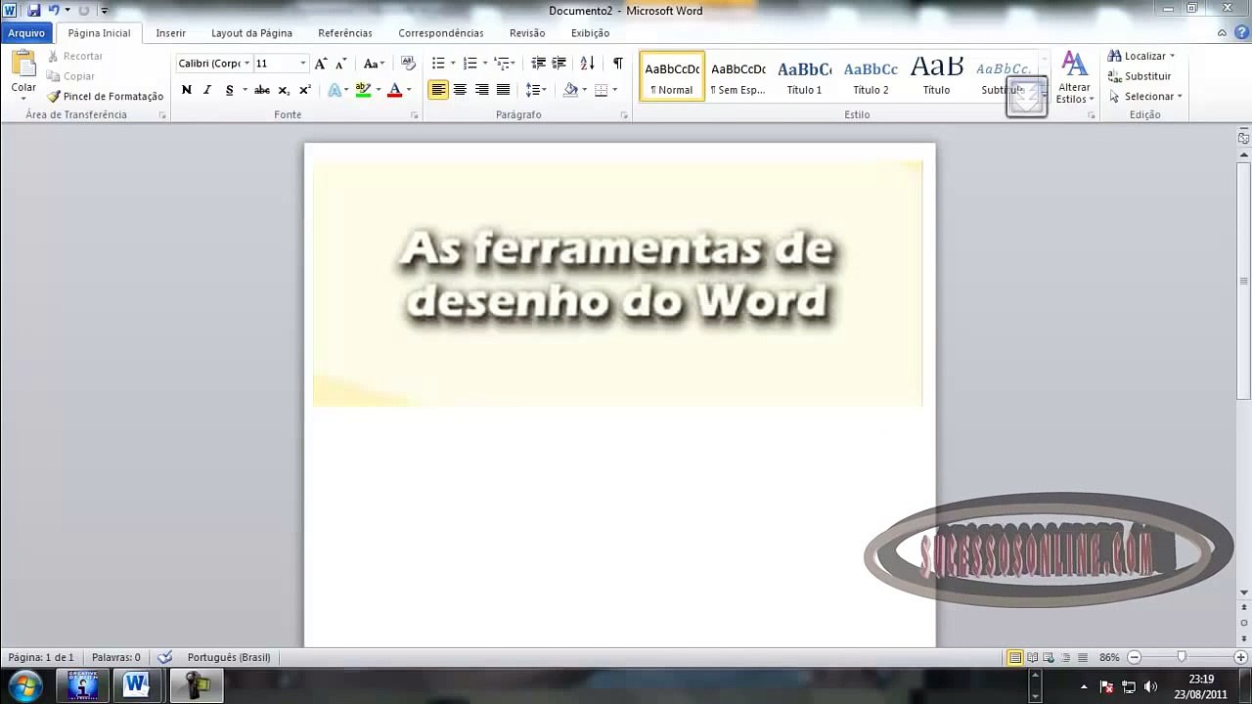Apply Sem Esp... style
The image size is (1252, 704).
(738, 76)
